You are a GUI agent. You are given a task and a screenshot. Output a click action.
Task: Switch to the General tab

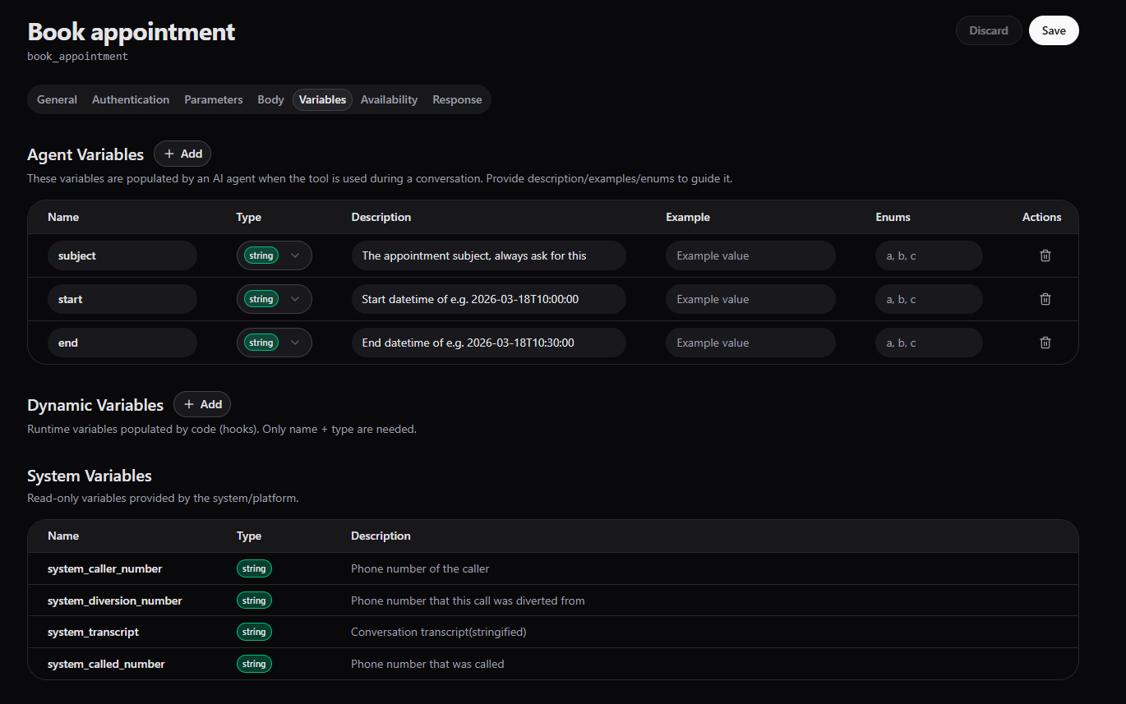click(x=57, y=99)
